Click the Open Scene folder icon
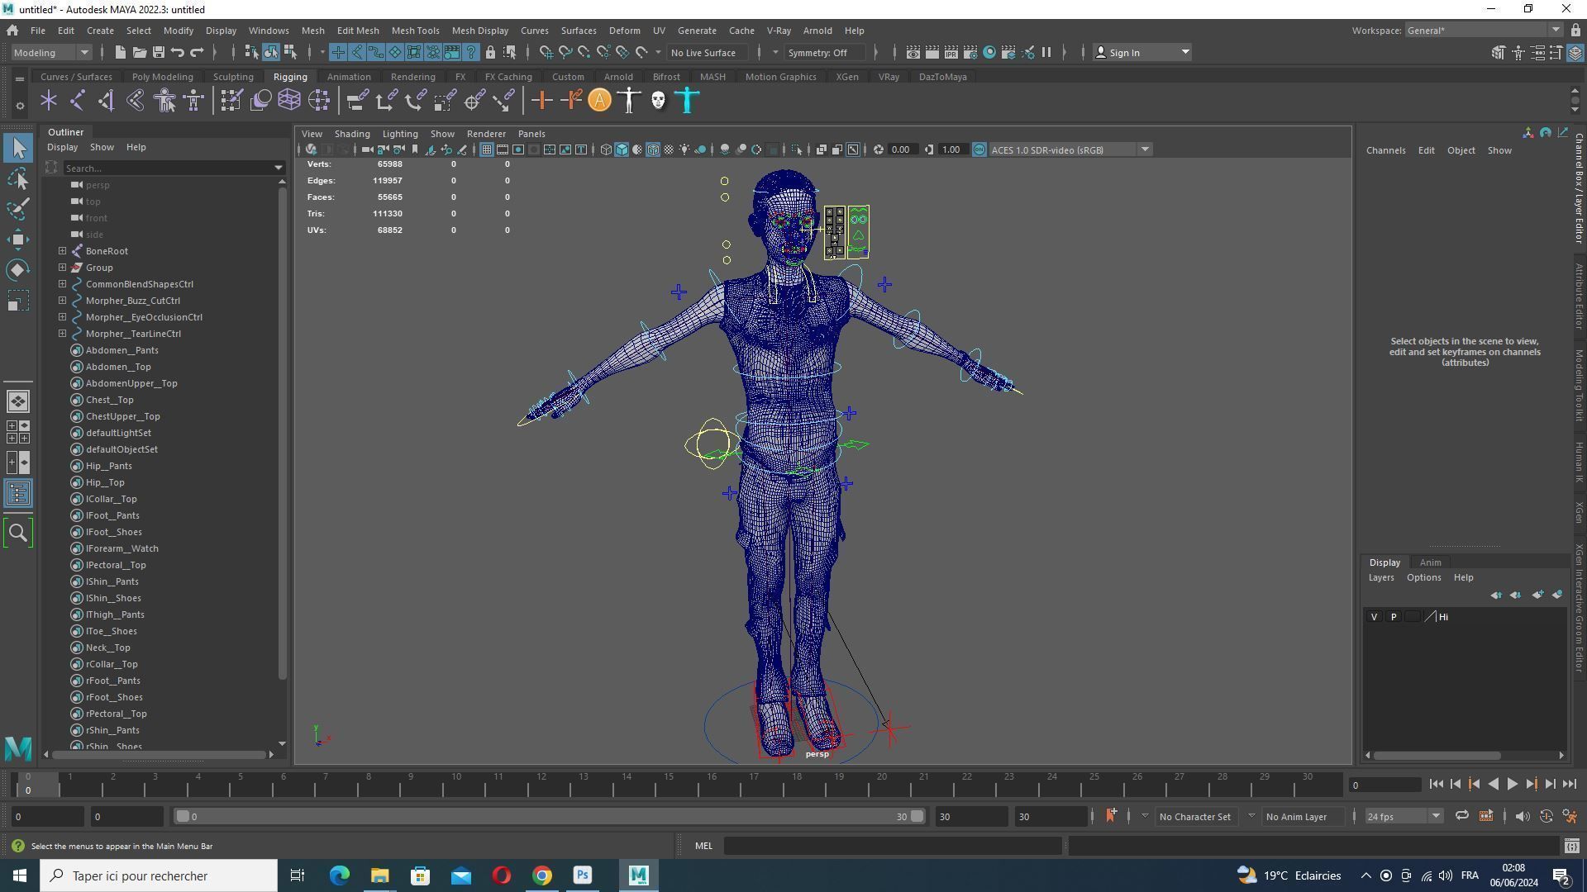Screen dimensions: 1587x892 click(x=139, y=53)
